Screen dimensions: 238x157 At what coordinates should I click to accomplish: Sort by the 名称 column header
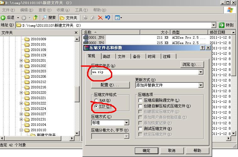click(111, 32)
